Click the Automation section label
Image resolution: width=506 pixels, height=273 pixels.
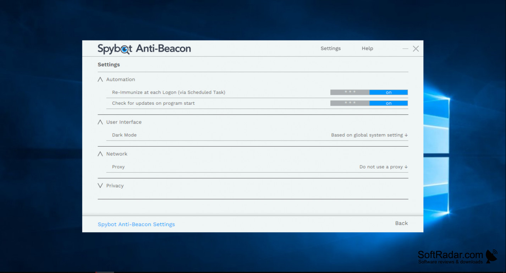click(x=121, y=80)
